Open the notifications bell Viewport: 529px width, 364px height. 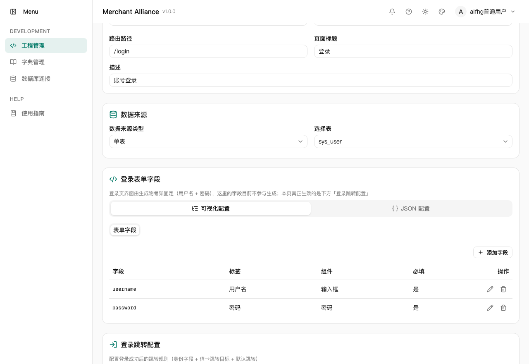pyautogui.click(x=392, y=12)
